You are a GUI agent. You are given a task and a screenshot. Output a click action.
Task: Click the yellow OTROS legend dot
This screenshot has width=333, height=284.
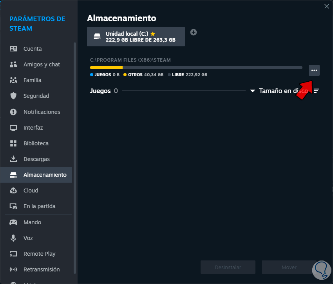(125, 75)
